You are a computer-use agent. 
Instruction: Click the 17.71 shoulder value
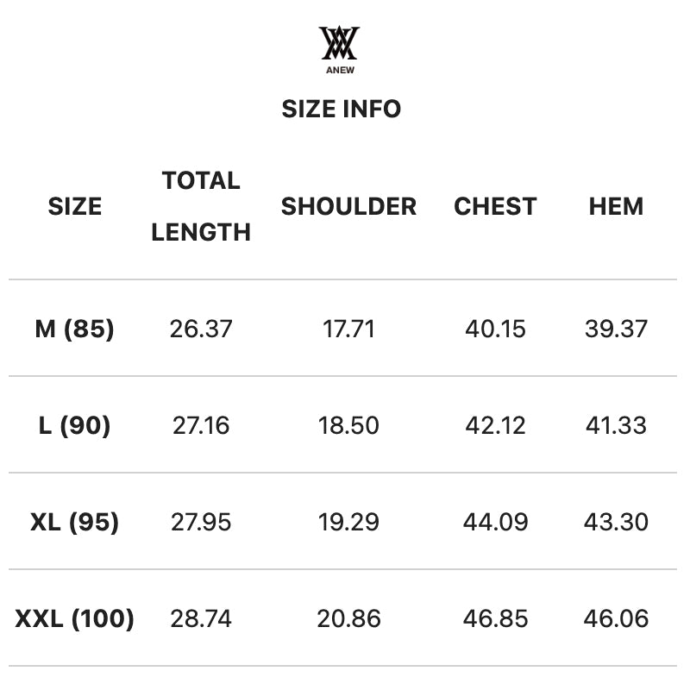click(348, 329)
